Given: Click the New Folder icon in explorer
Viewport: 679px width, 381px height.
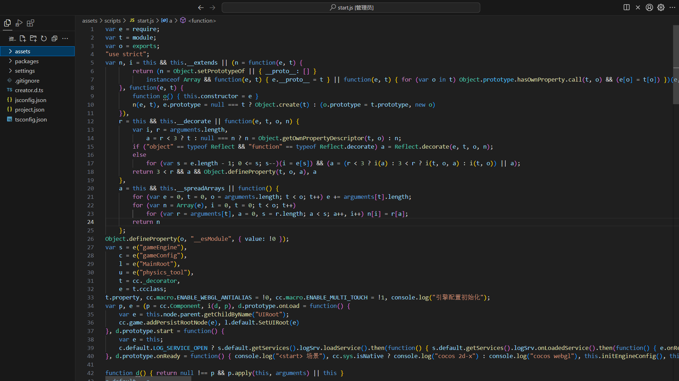Looking at the screenshot, I should coord(33,38).
